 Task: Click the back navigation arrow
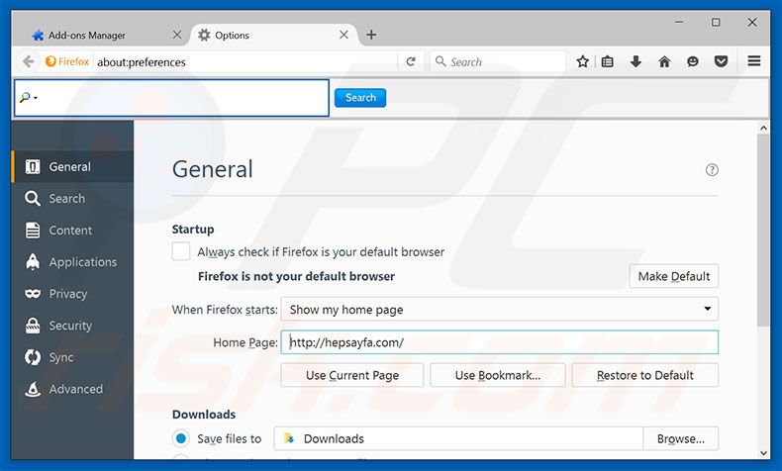pos(28,61)
